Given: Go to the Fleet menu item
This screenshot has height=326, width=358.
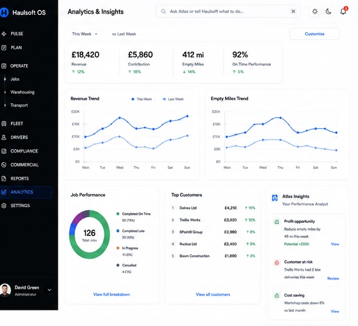Looking at the screenshot, I should (17, 124).
